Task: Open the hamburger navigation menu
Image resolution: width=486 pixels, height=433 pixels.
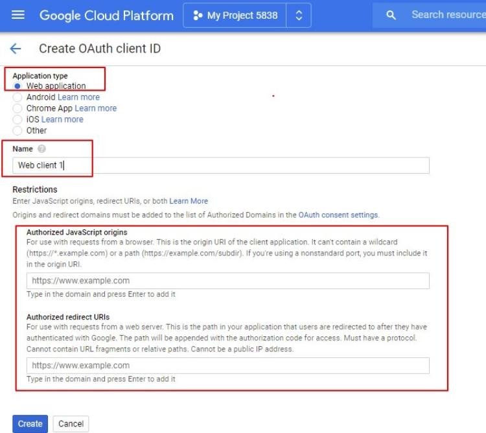Action: (17, 15)
